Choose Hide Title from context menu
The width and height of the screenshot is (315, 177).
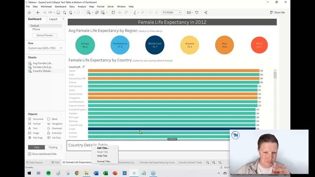(102, 156)
